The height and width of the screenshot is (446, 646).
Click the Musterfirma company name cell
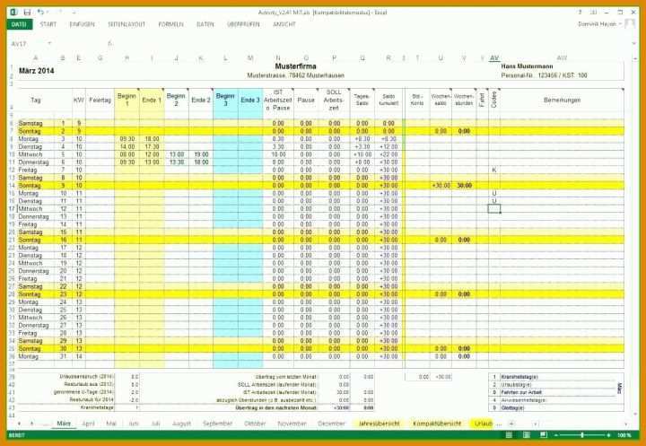(x=295, y=66)
